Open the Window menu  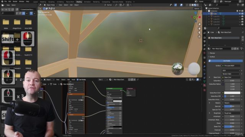click(x=21, y=2)
